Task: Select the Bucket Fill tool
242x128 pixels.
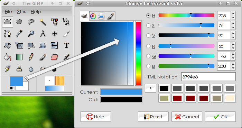Action: [x=7, y=57]
